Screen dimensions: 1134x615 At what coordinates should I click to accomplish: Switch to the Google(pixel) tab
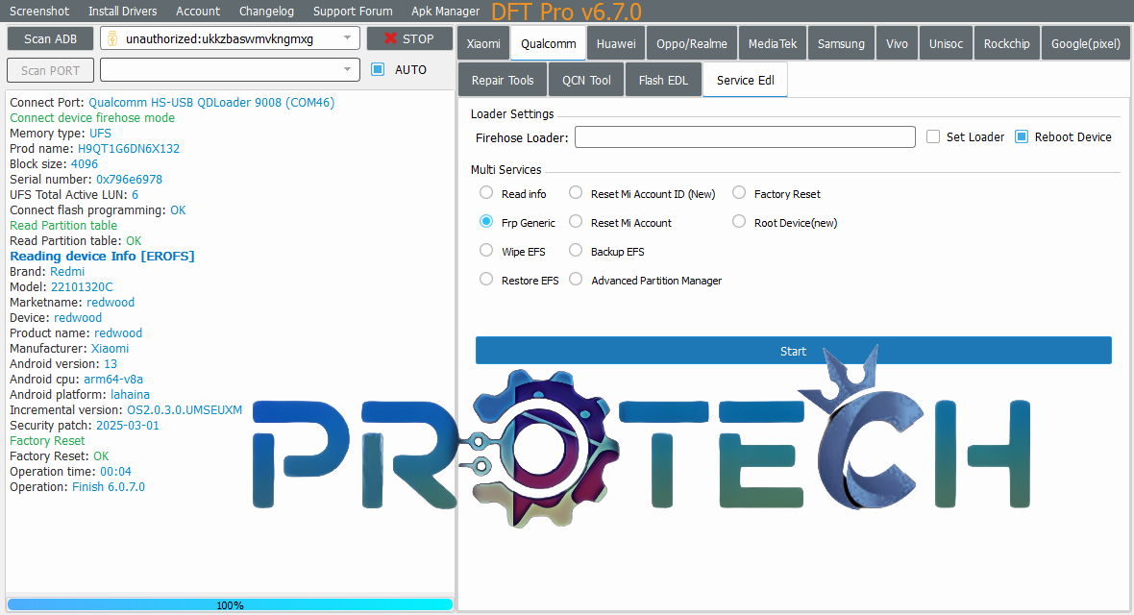pyautogui.click(x=1086, y=43)
